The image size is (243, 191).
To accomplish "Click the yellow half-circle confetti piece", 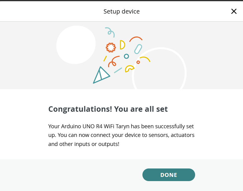I will pos(122,45).
